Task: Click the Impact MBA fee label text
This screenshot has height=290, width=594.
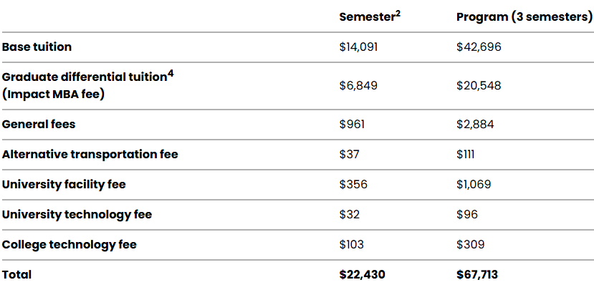Action: pyautogui.click(x=54, y=93)
